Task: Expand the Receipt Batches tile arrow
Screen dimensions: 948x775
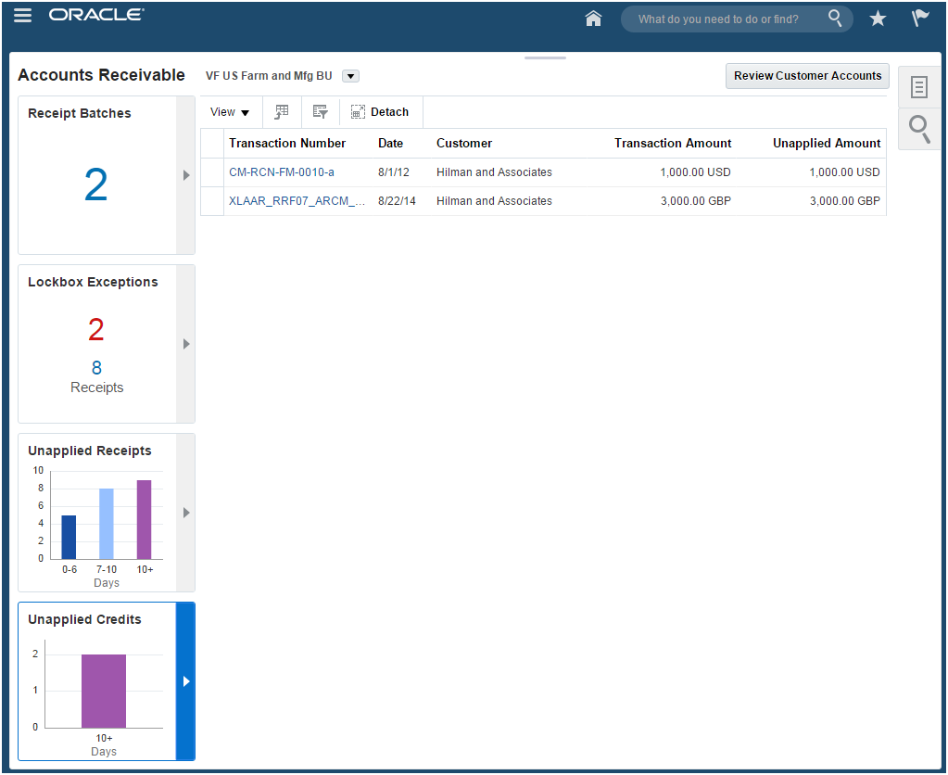Action: [x=185, y=175]
